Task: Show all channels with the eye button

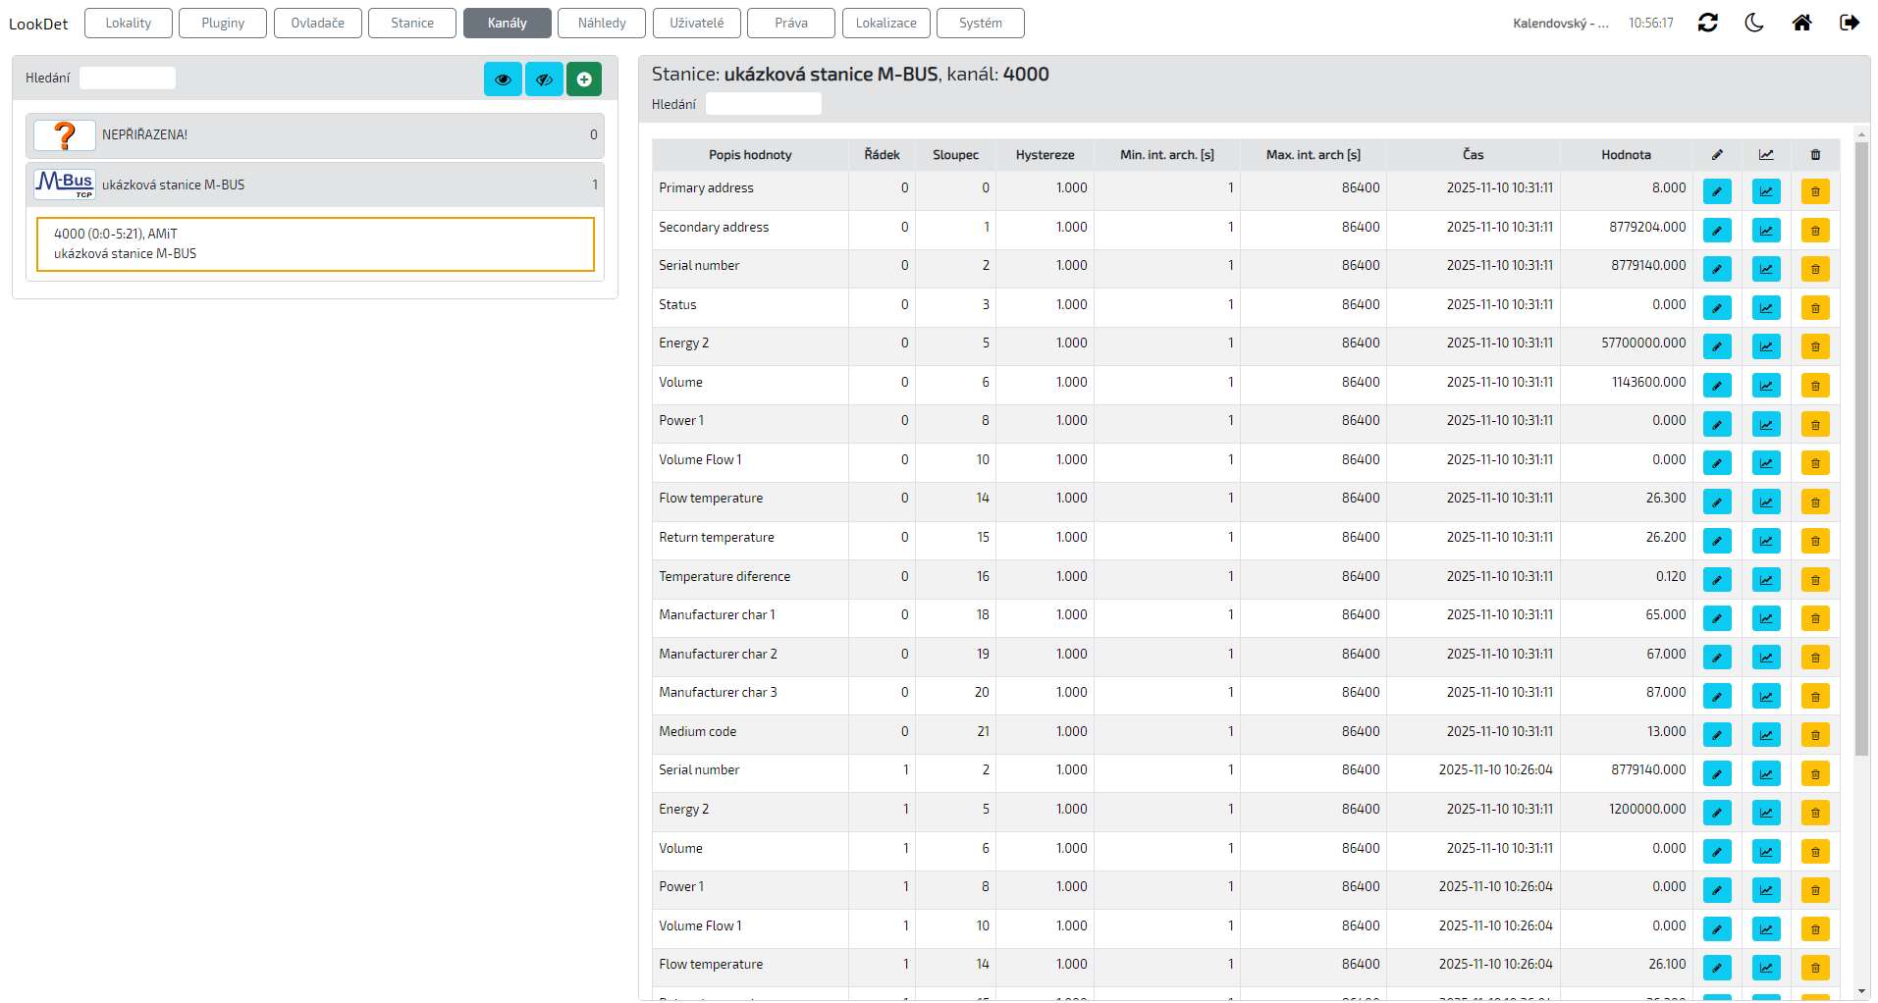Action: (503, 79)
